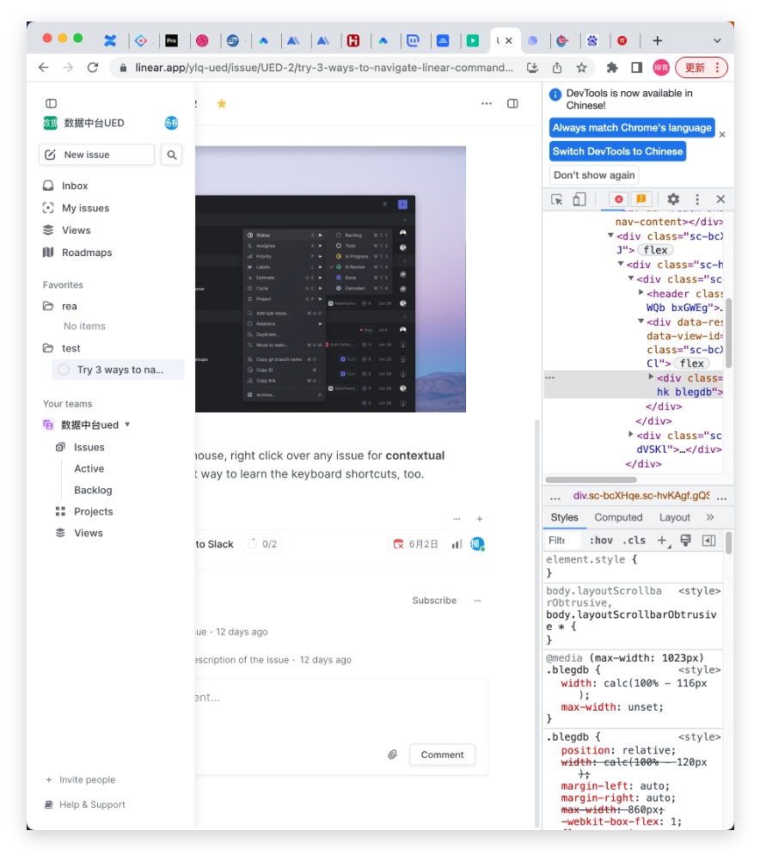The image size is (760, 861).
Task: Open the DevTools warnings indicator
Action: (x=640, y=199)
